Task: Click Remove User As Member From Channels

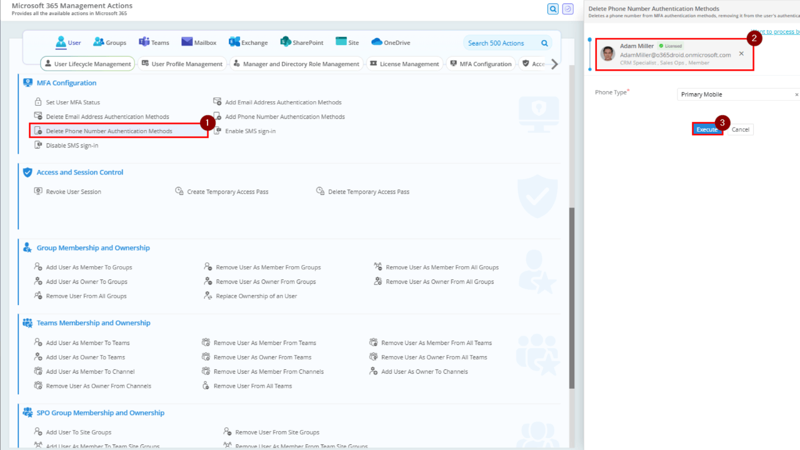Action: point(263,372)
